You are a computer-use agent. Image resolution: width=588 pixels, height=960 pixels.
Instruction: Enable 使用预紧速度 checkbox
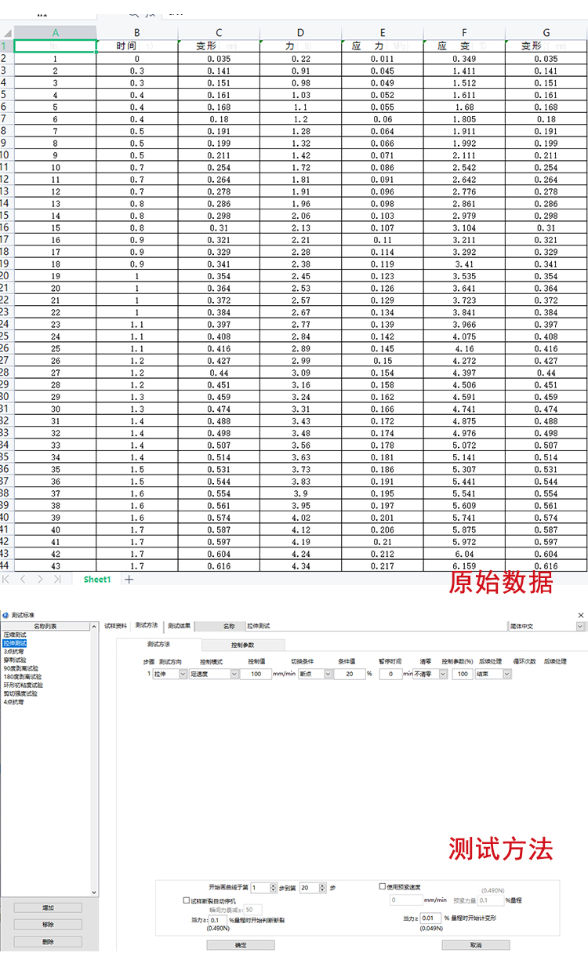[x=383, y=887]
